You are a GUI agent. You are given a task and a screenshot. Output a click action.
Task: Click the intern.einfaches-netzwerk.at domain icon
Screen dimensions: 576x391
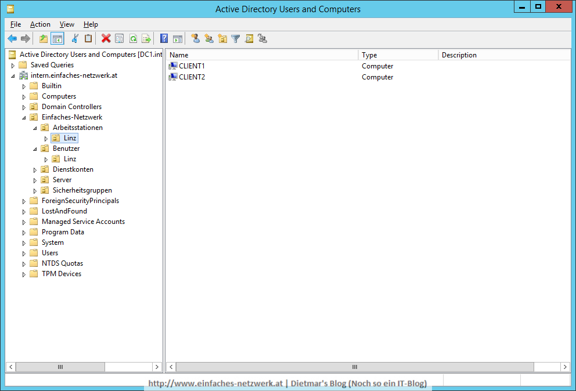pos(23,75)
